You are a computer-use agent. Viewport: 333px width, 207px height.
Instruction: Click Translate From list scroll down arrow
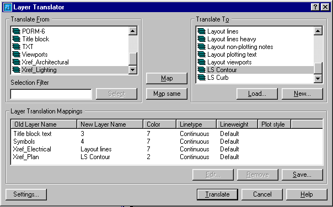pos(133,69)
